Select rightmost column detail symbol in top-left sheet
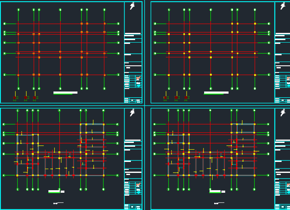The height and width of the screenshot is (210, 290). coord(35,97)
